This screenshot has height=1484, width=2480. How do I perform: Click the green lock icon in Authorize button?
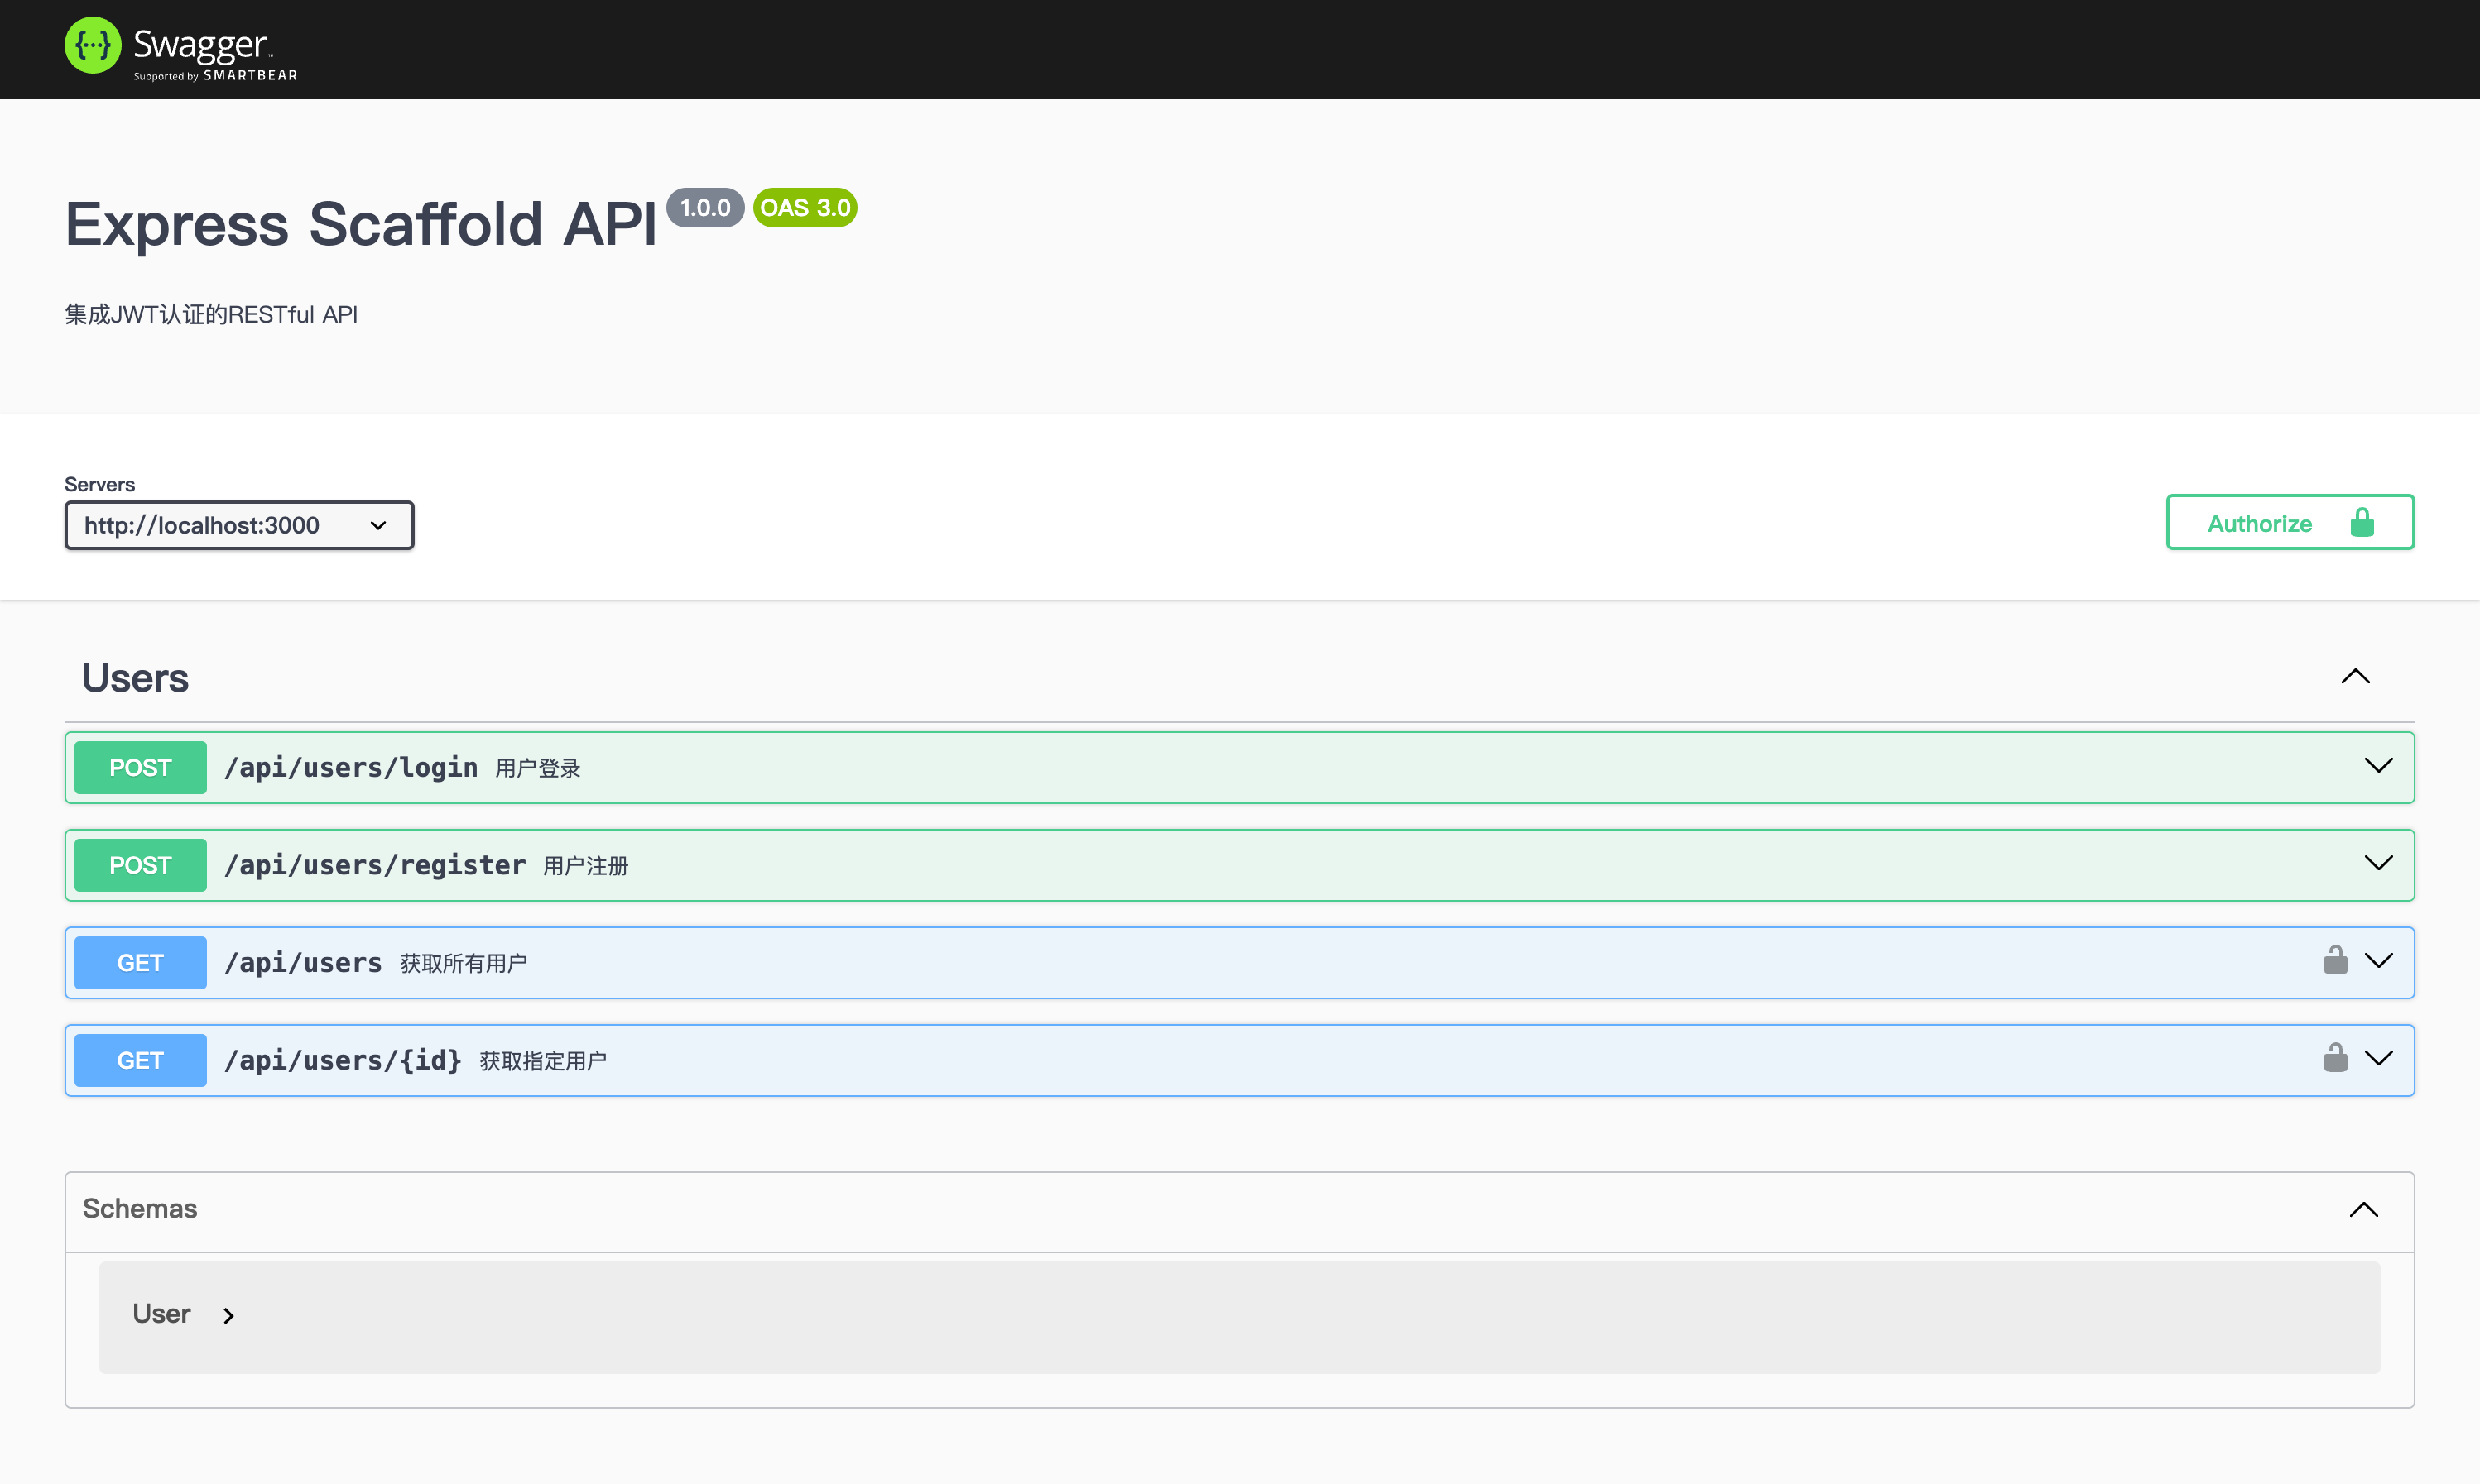point(2362,523)
